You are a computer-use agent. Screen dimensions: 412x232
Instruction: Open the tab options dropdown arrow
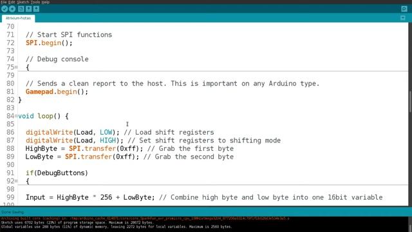click(403, 18)
